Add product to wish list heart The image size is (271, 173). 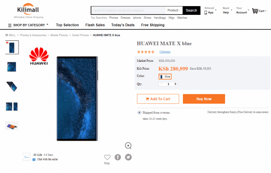pos(107,157)
